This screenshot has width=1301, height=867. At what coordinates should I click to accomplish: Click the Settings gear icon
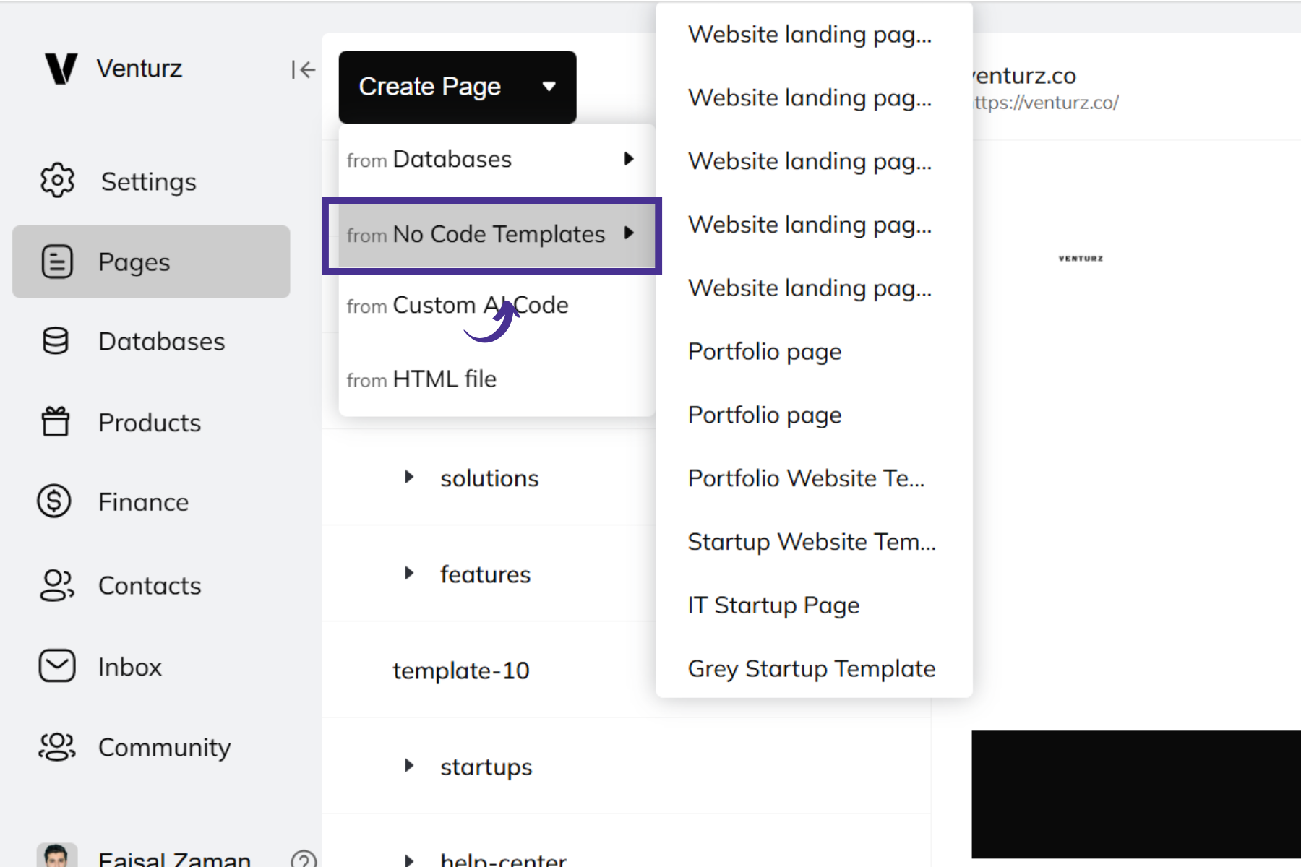coord(57,181)
